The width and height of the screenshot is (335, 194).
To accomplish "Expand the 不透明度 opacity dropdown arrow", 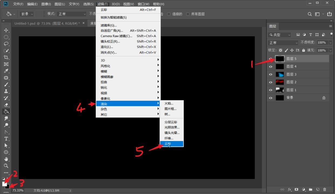I will (x=330, y=43).
